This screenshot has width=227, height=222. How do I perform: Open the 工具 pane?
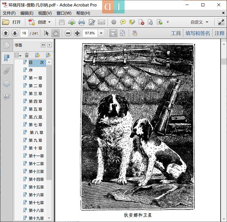click(x=176, y=33)
